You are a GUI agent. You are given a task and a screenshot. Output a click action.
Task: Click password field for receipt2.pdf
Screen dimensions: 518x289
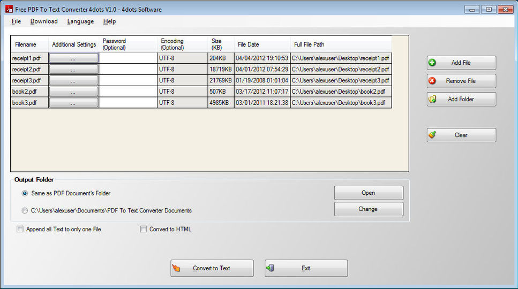pyautogui.click(x=128, y=69)
